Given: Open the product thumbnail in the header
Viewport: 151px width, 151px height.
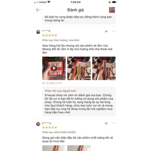Looking at the screenshot, I should [x=112, y=10].
